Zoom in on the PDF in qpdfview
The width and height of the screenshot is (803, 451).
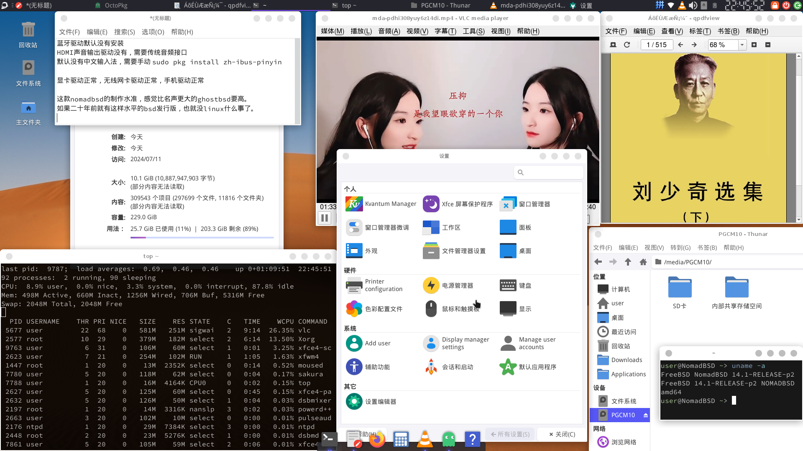click(754, 45)
